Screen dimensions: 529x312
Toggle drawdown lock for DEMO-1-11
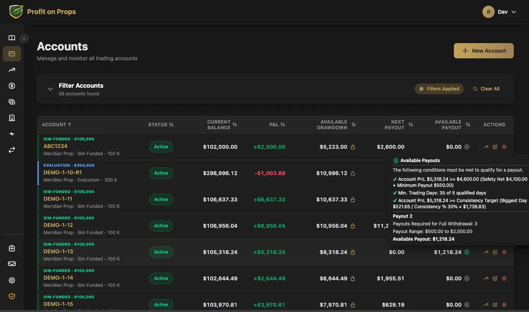pyautogui.click(x=353, y=199)
